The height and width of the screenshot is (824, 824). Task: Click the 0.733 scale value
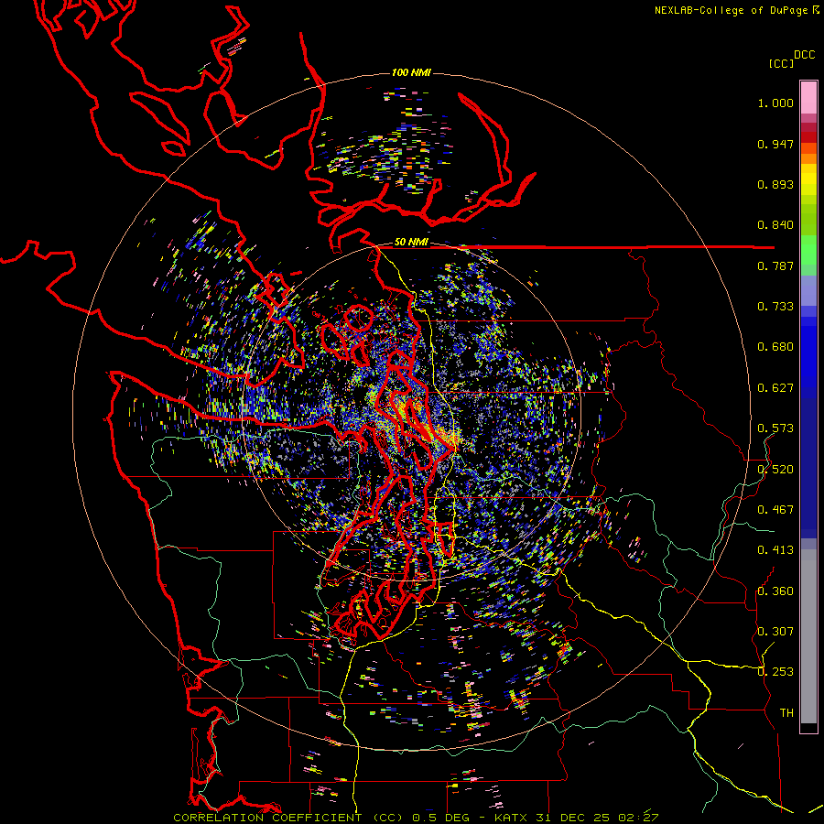[775, 307]
